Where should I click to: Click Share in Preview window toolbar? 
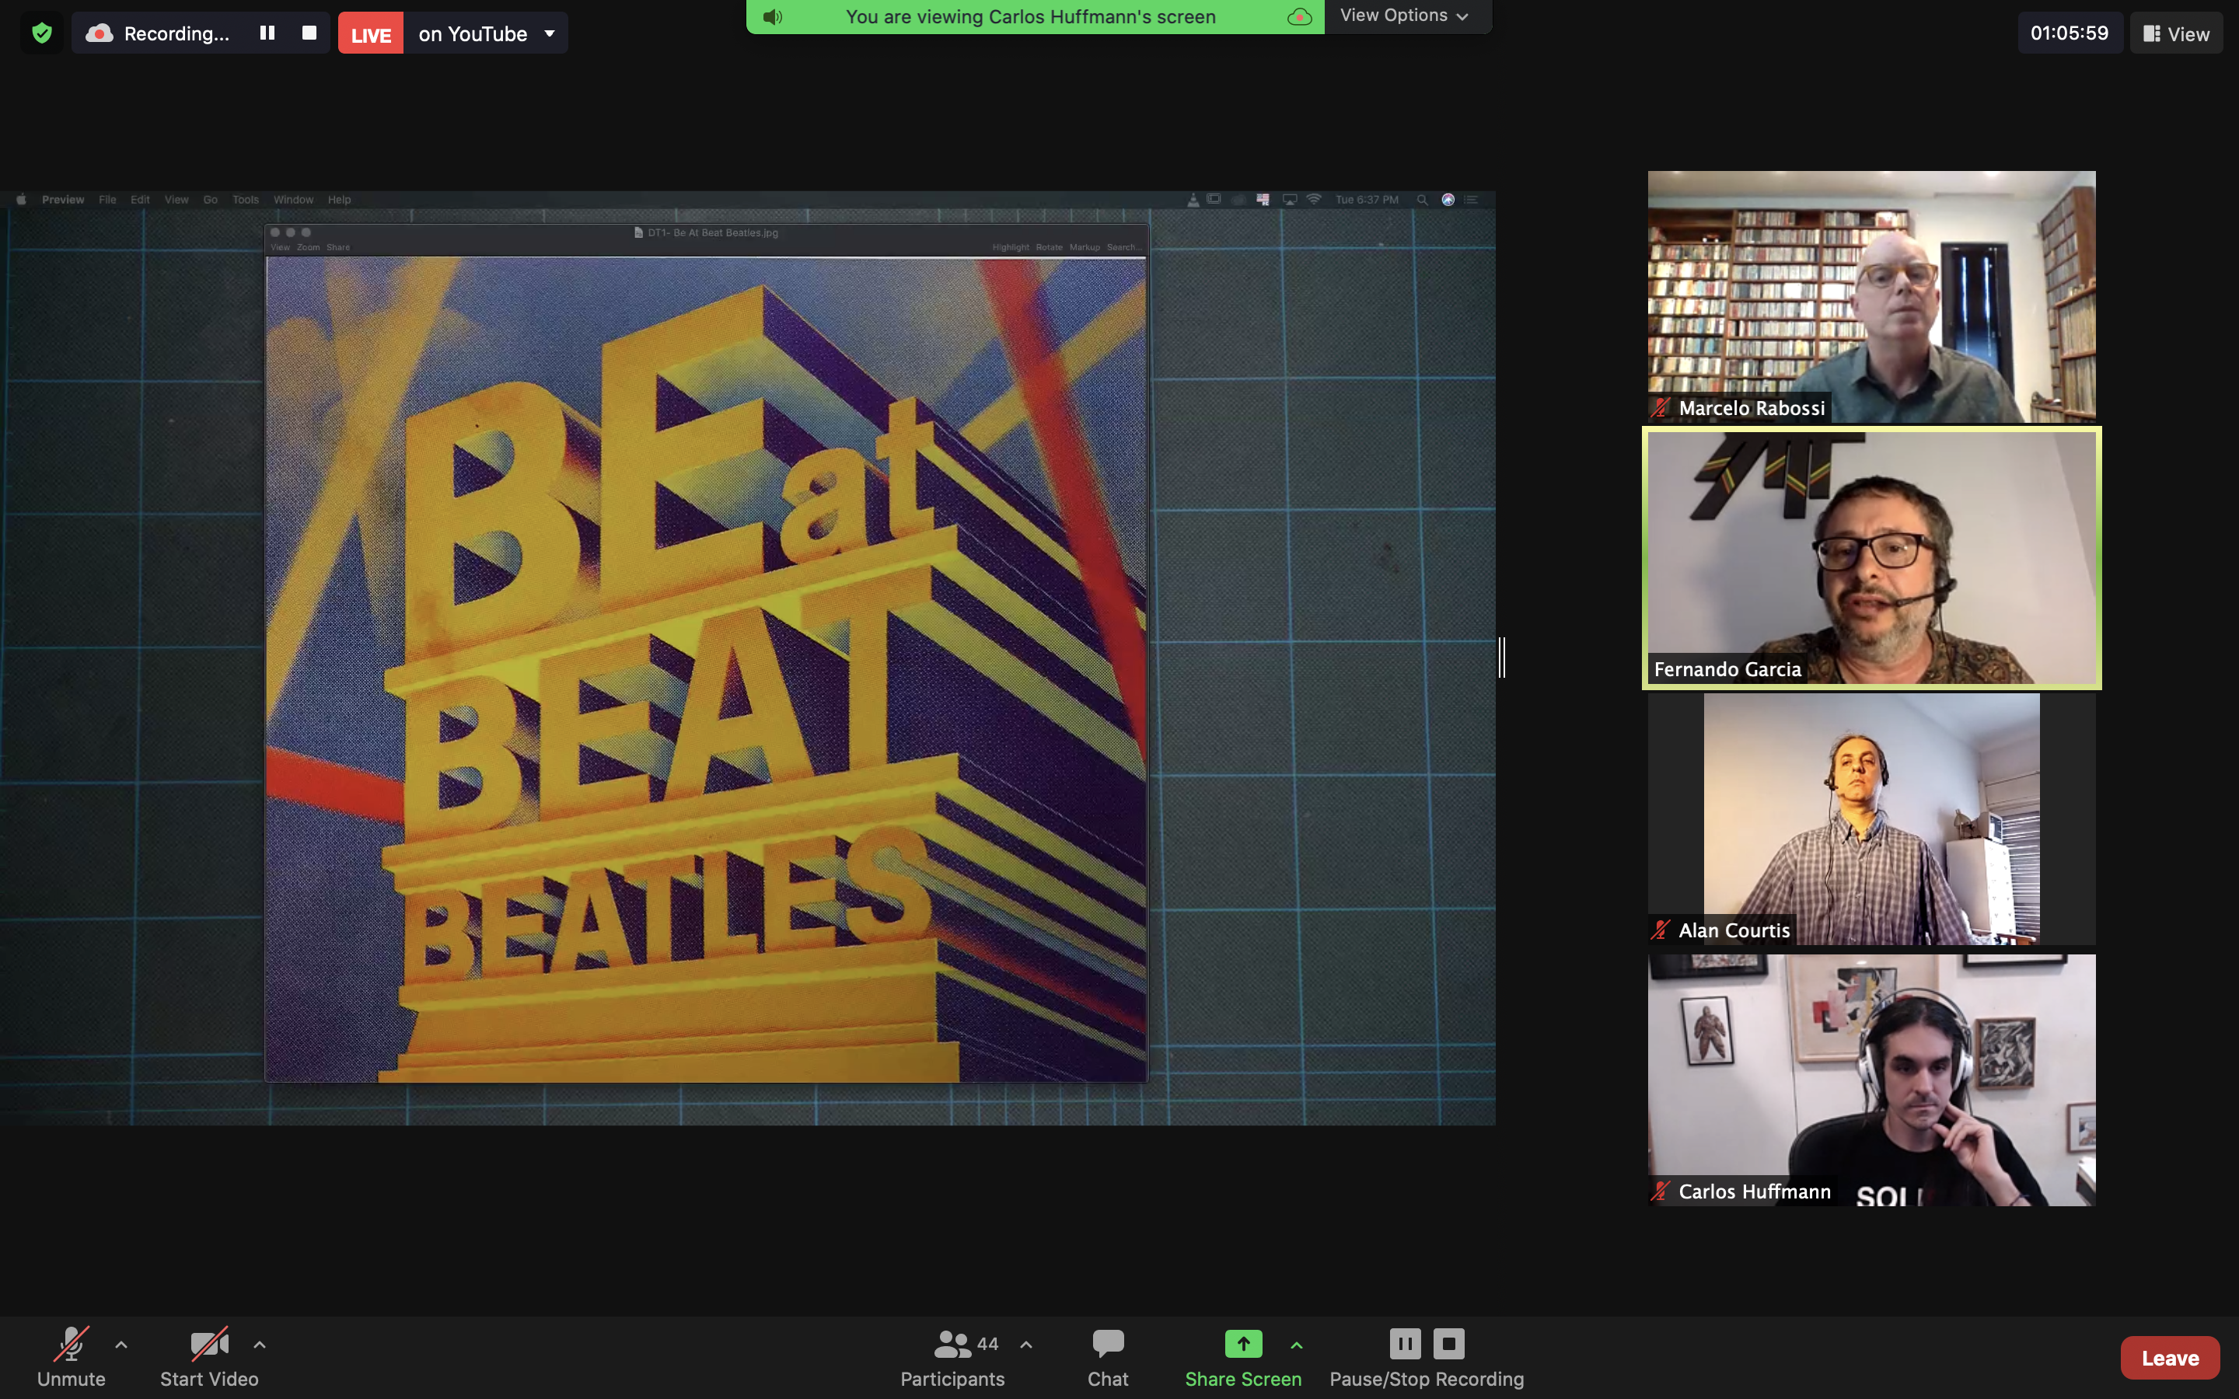(337, 247)
